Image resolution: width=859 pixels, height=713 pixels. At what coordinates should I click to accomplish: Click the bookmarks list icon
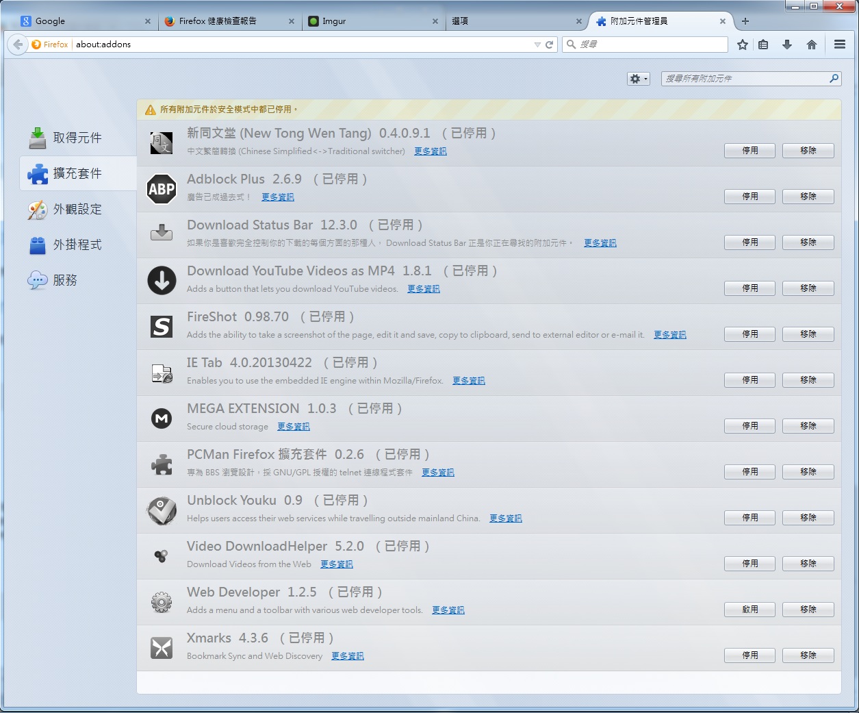tap(763, 45)
